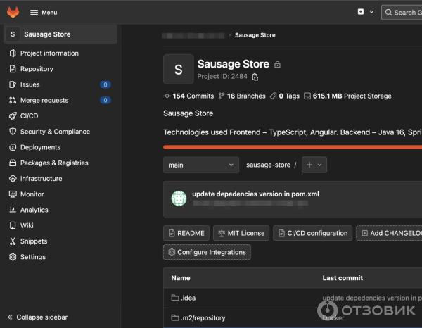Click Configure Integrations button

click(x=207, y=252)
